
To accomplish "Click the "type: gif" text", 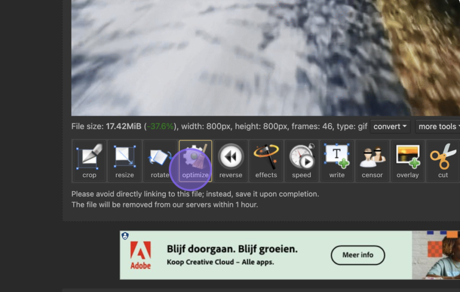I will tap(352, 126).
